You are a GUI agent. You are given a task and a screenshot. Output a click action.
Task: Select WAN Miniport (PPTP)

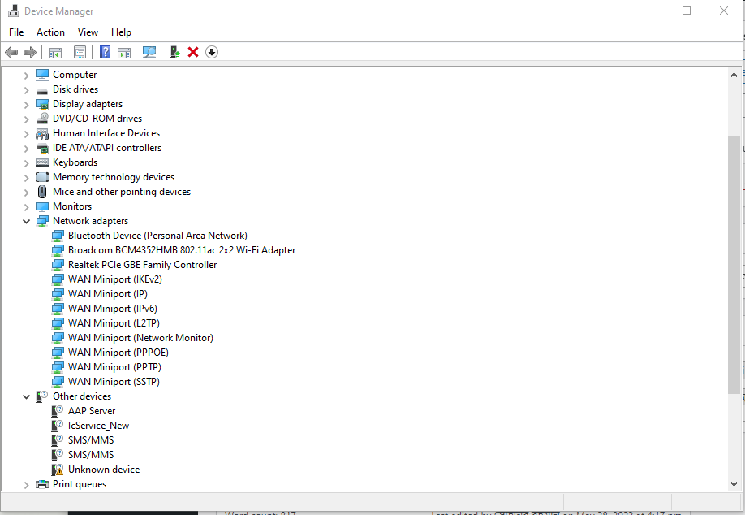(x=115, y=367)
